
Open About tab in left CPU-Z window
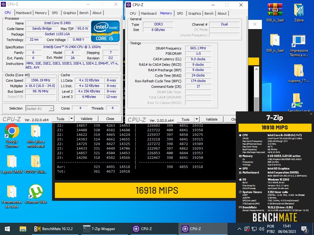tap(97, 13)
